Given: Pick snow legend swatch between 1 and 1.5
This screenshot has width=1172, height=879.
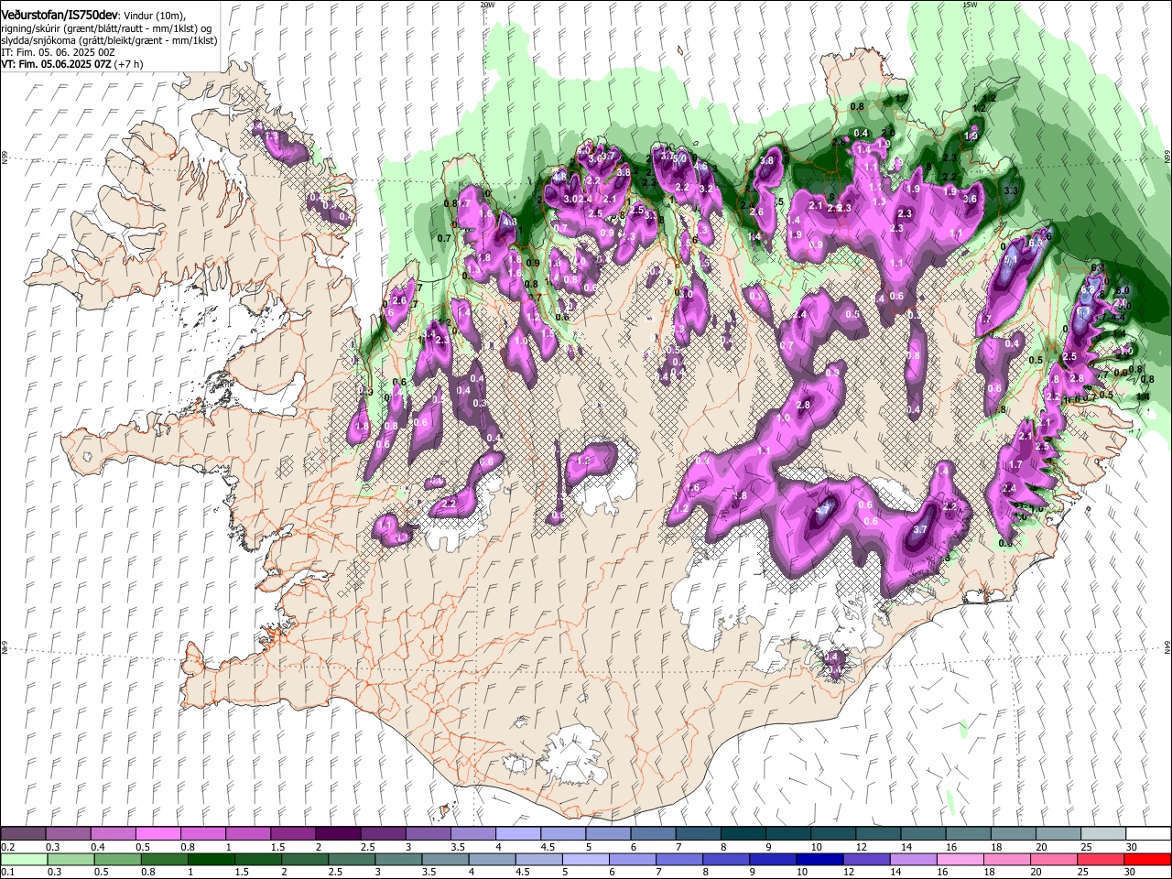Looking at the screenshot, I should point(247,833).
